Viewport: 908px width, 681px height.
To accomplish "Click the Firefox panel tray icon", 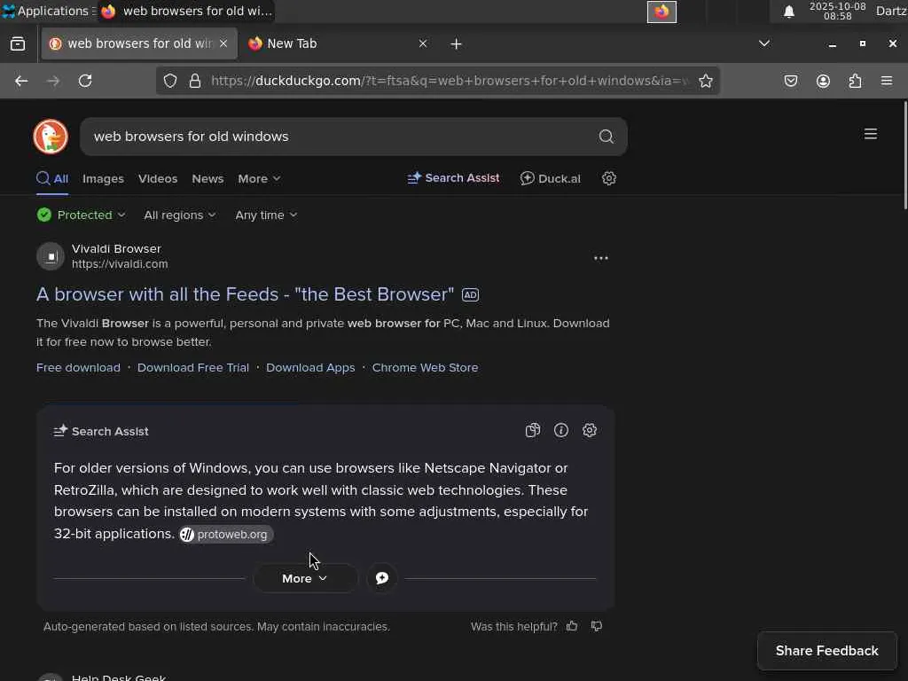I will pos(661,12).
